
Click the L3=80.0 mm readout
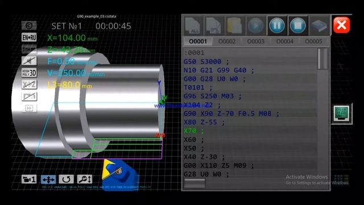[69, 85]
